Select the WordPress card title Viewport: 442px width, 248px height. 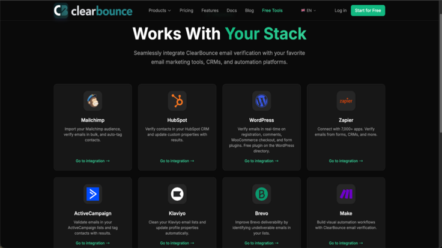(x=261, y=120)
